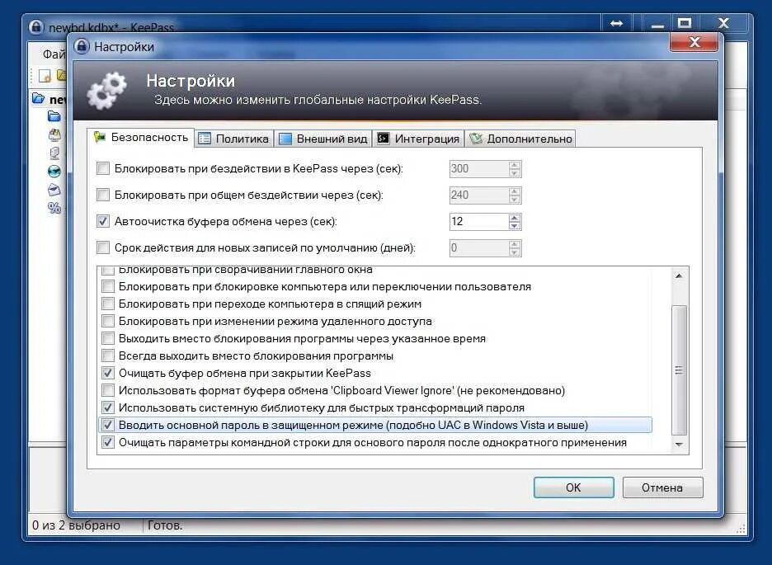
Task: Check 'Выходить вместо блокирования программы через указанное время'
Action: [x=108, y=338]
